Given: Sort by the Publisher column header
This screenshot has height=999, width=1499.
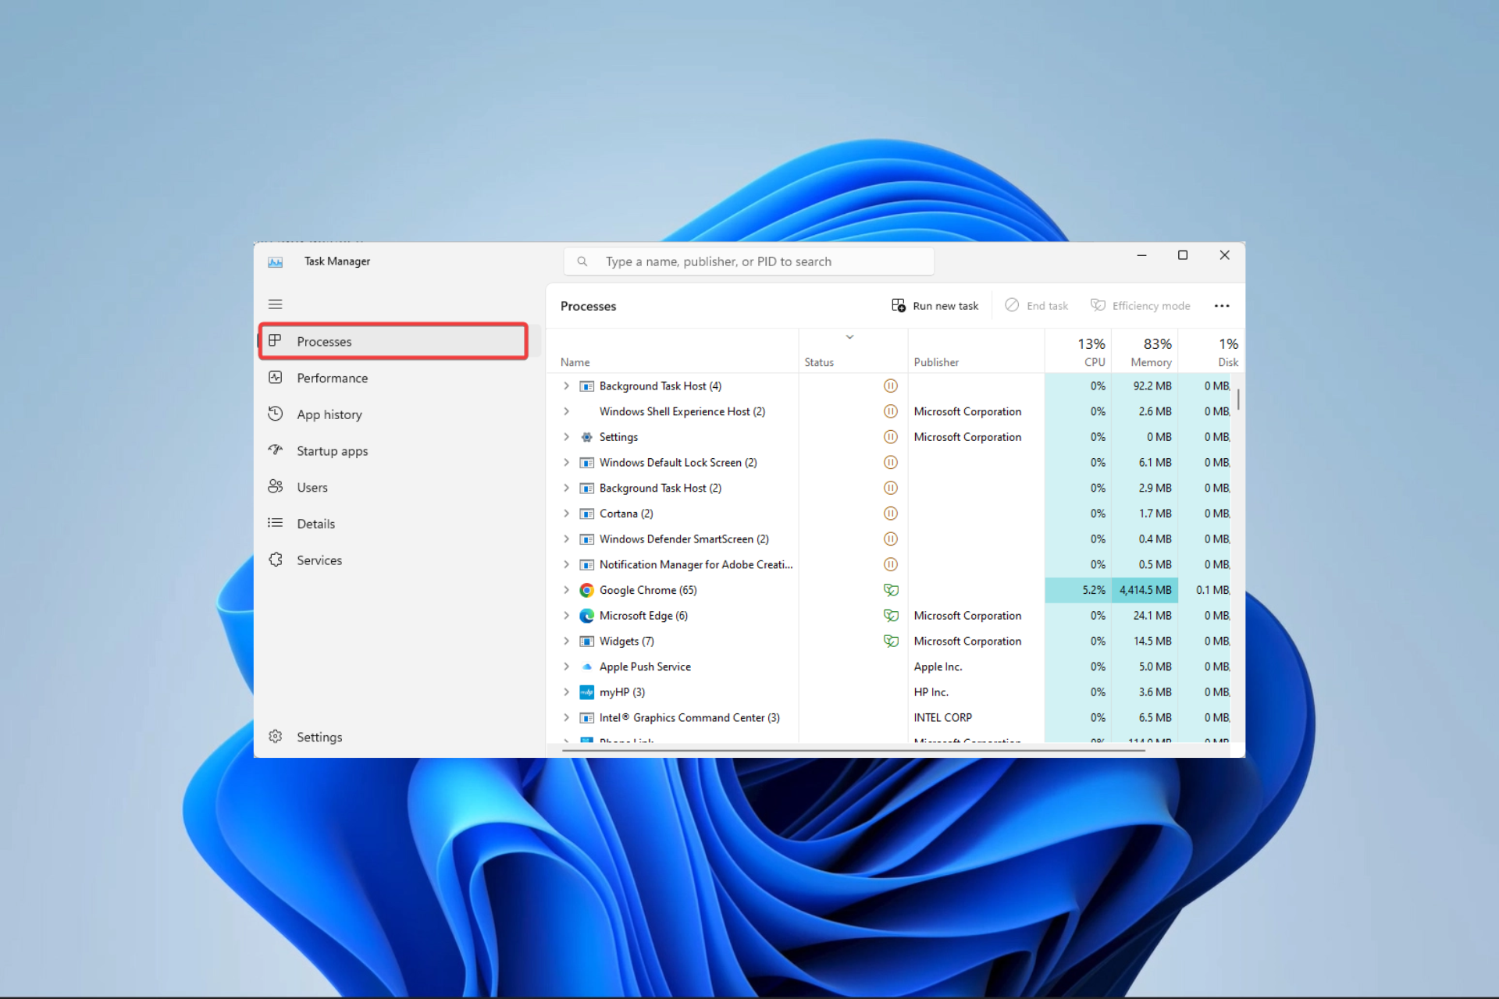Looking at the screenshot, I should click(976, 352).
